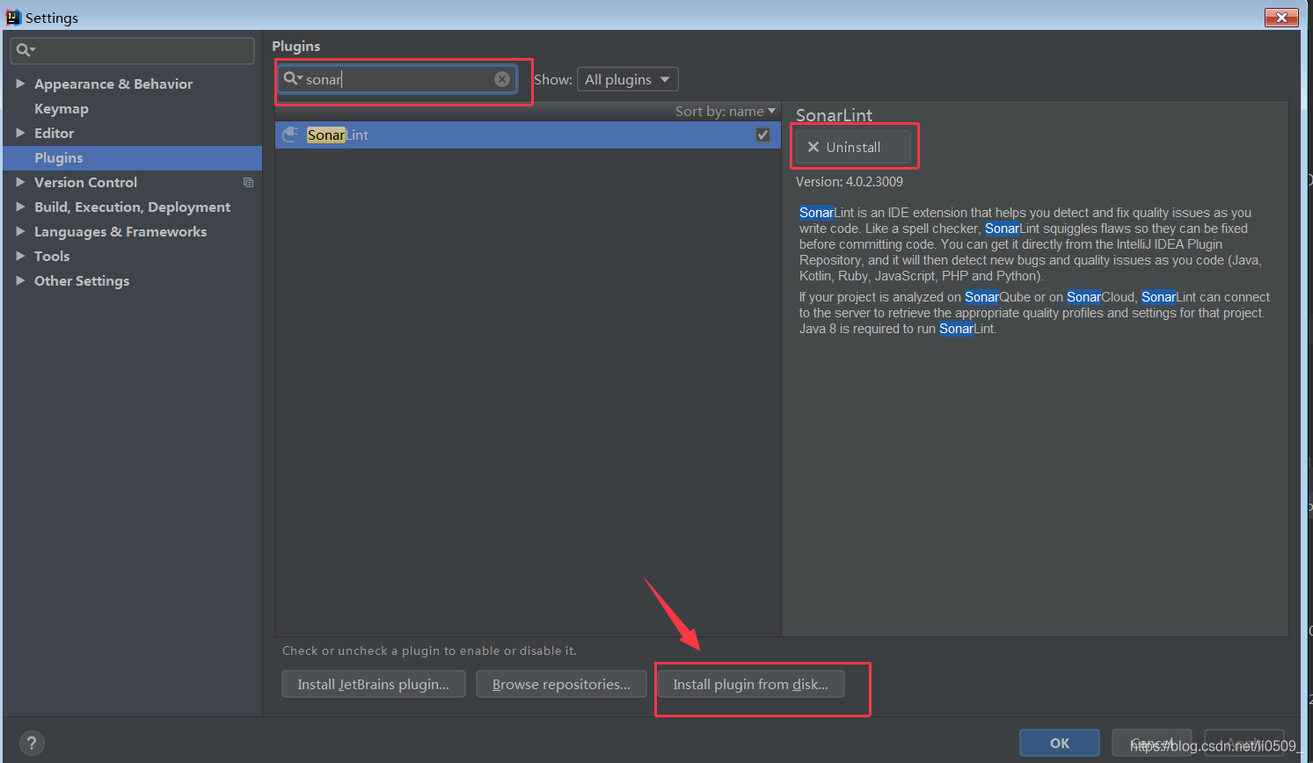Expand Build, Execution, Deployment section
The height and width of the screenshot is (763, 1313).
[20, 207]
